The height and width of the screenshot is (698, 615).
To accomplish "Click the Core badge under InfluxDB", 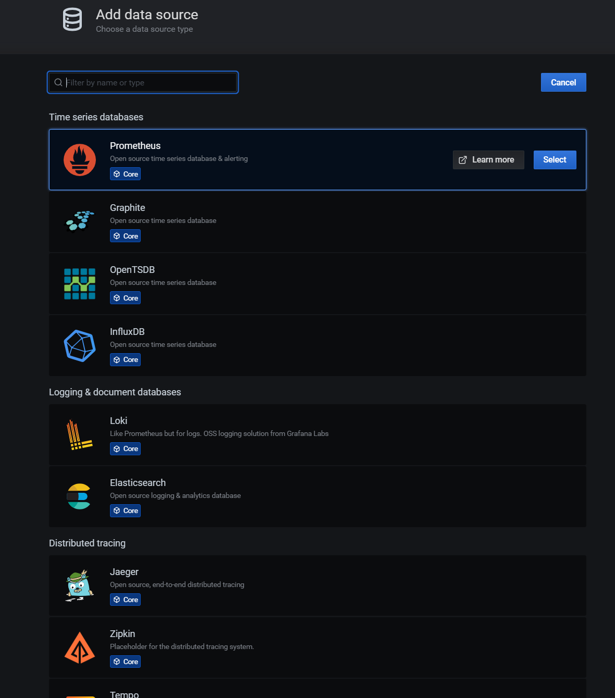I will coord(125,360).
